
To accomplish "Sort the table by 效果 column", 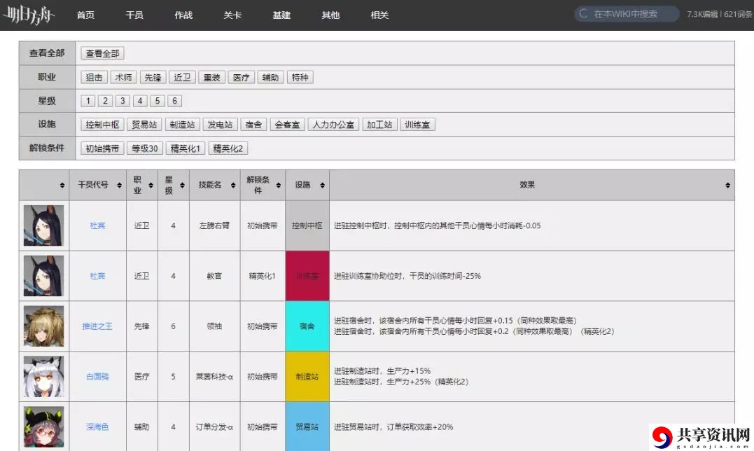I will [x=727, y=185].
